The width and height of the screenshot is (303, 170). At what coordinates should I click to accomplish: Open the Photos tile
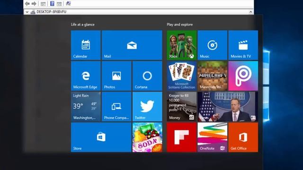pos(116,76)
